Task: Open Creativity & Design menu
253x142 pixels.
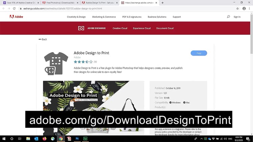Action: [x=76, y=17]
